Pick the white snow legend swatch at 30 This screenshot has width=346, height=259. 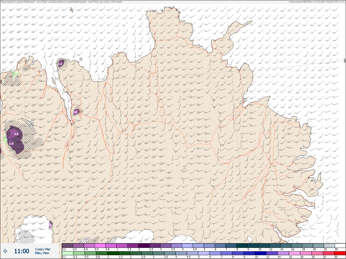(340, 245)
